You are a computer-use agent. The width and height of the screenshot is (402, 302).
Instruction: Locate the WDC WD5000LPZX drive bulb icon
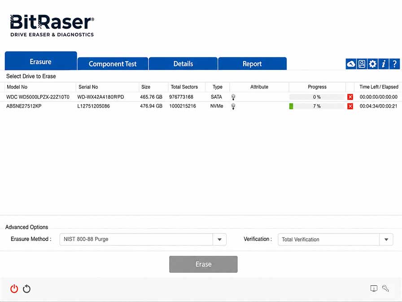coord(233,97)
